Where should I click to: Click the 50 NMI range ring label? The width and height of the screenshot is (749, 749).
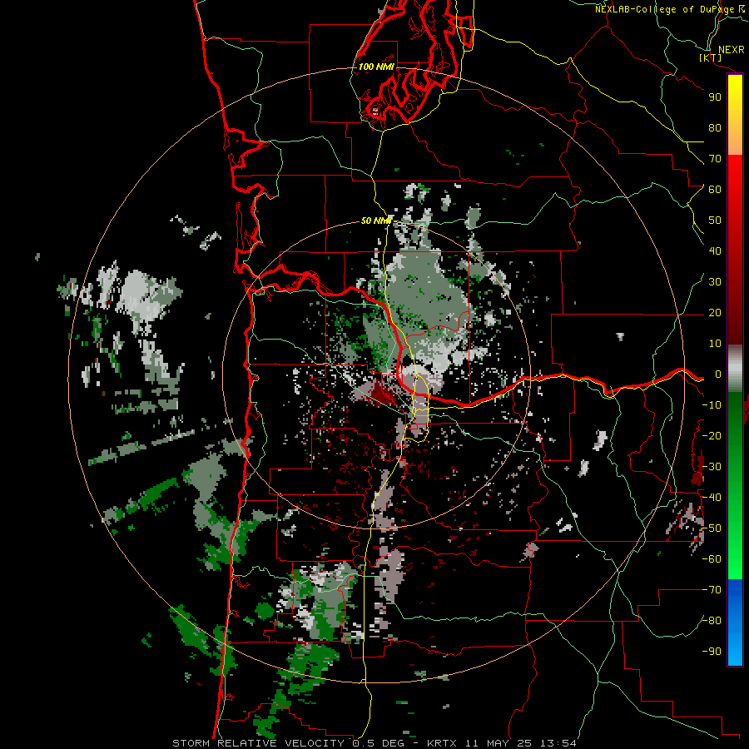[x=376, y=221]
